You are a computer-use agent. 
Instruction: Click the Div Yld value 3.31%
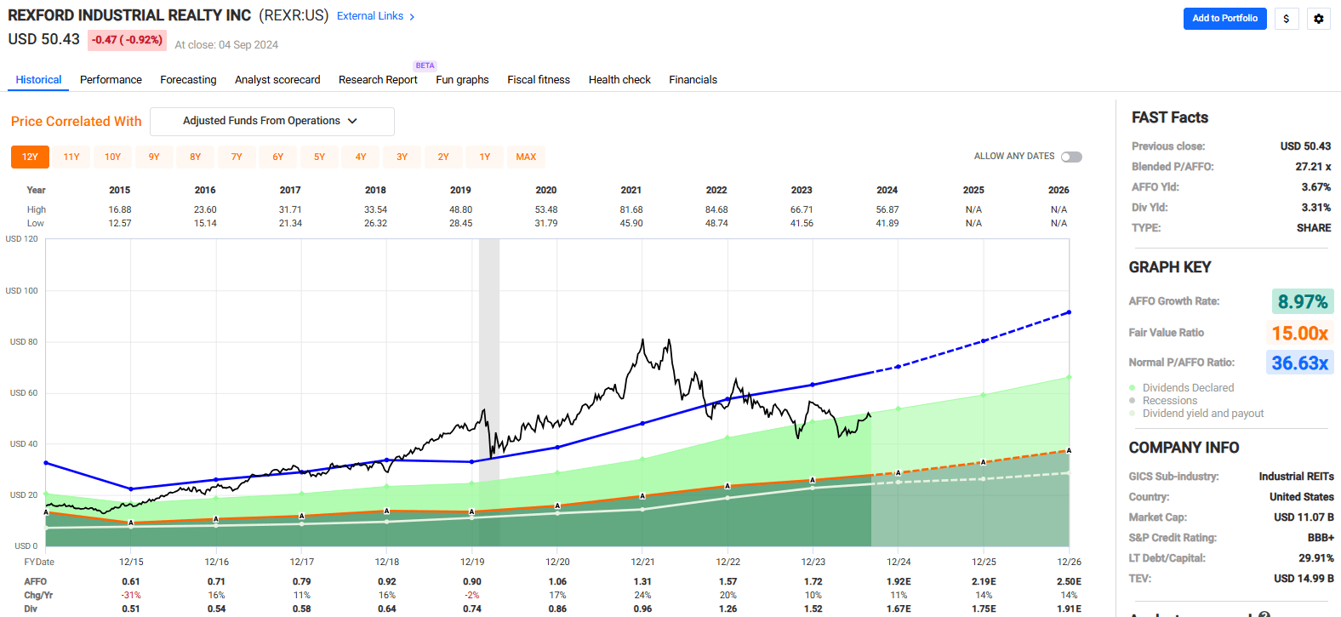pyautogui.click(x=1316, y=208)
